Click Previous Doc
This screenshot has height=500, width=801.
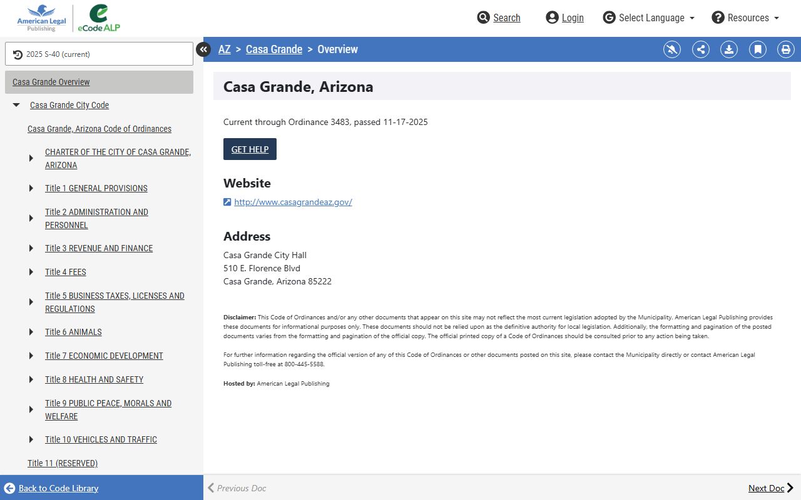click(x=237, y=488)
